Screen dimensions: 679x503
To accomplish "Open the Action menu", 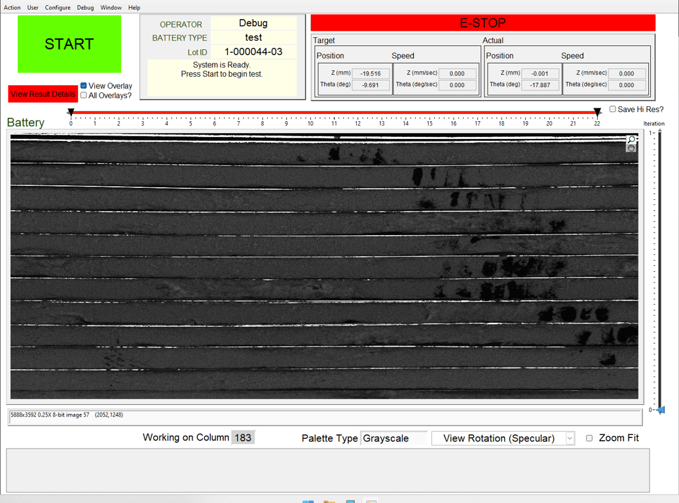I will (12, 7).
